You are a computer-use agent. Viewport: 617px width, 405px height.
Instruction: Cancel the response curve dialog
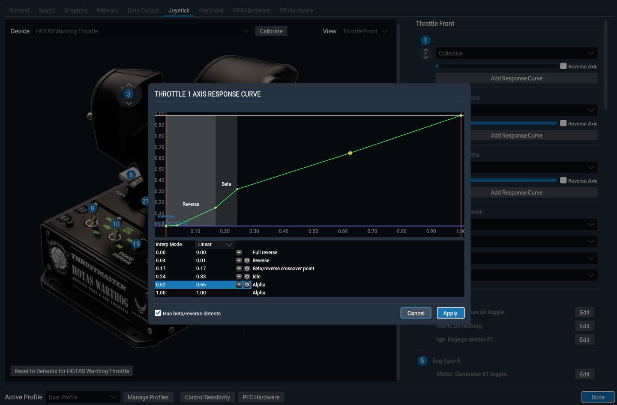[x=416, y=313]
